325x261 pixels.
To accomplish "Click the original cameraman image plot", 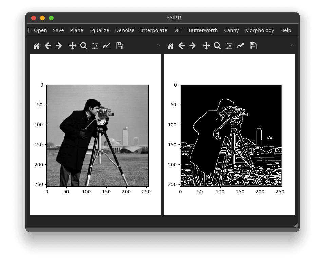I will click(x=98, y=135).
